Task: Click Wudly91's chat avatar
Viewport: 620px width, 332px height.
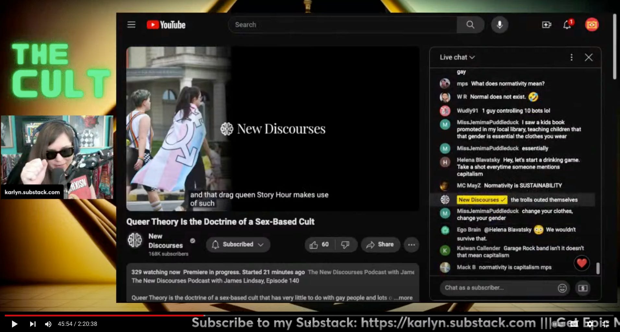Action: [445, 111]
